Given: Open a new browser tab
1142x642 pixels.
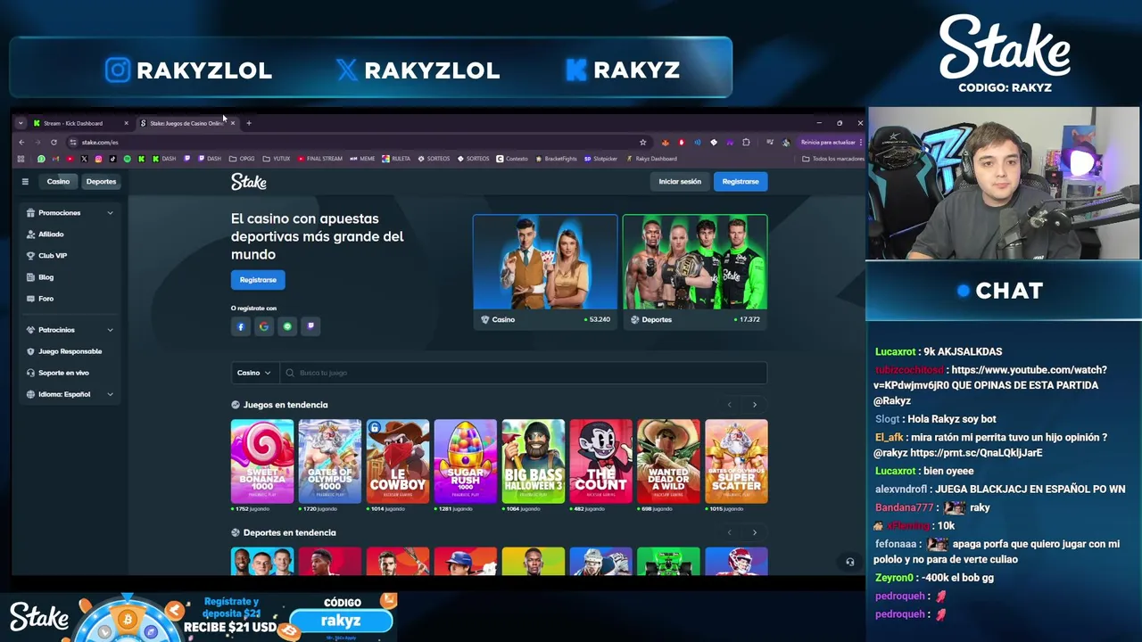Looking at the screenshot, I should click(249, 123).
